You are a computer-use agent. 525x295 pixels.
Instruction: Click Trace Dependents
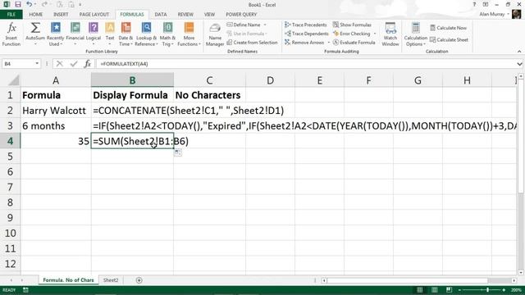coord(307,34)
